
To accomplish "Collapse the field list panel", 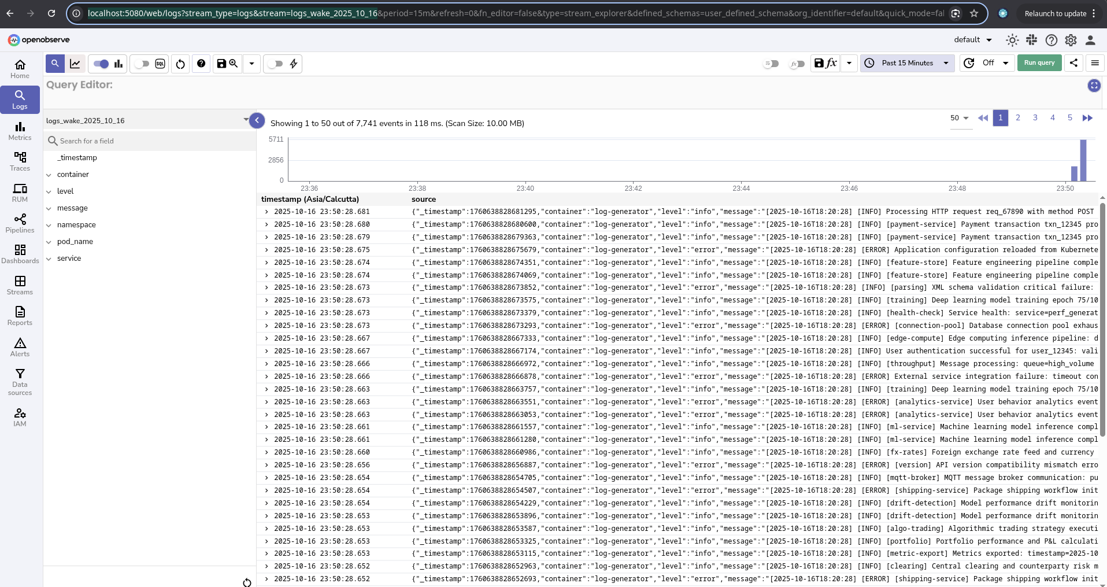I will coord(257,120).
